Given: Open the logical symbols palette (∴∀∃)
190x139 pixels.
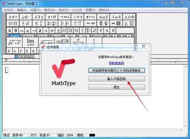Looking at the screenshot, I should point(78,17).
